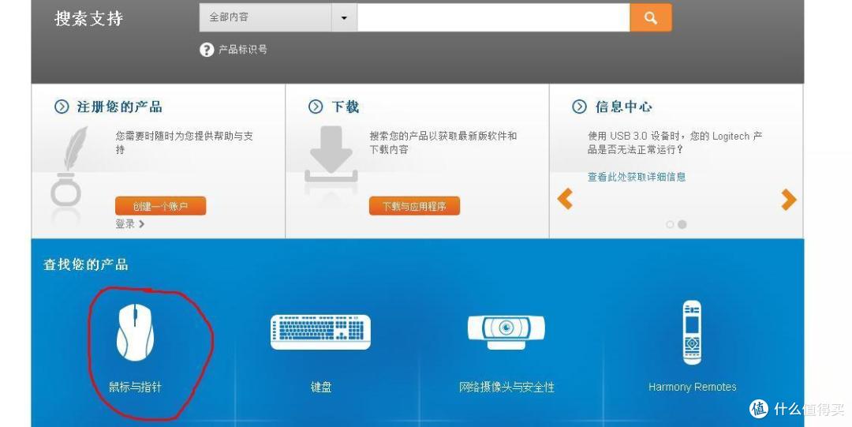This screenshot has height=427, width=852.
Task: Open the 键盘 category label
Action: (x=321, y=388)
